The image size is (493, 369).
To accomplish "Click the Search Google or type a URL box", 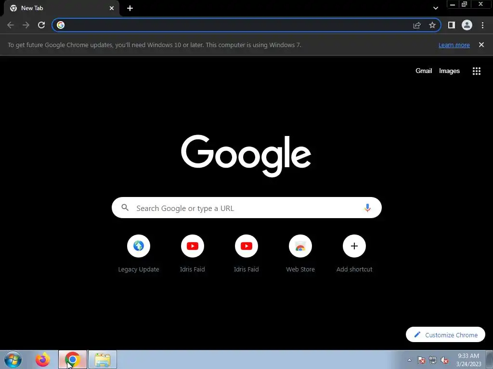I will point(246,208).
